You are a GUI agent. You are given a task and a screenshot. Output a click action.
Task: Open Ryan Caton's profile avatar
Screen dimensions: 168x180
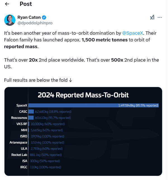click(x=10, y=20)
